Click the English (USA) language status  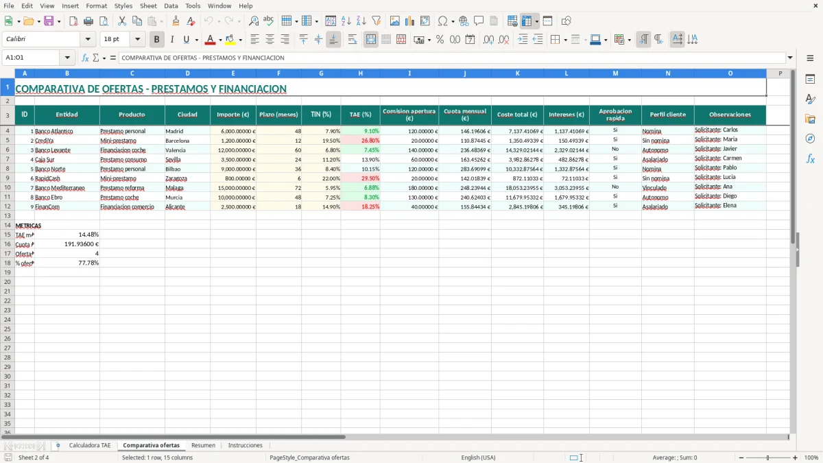pos(478,458)
